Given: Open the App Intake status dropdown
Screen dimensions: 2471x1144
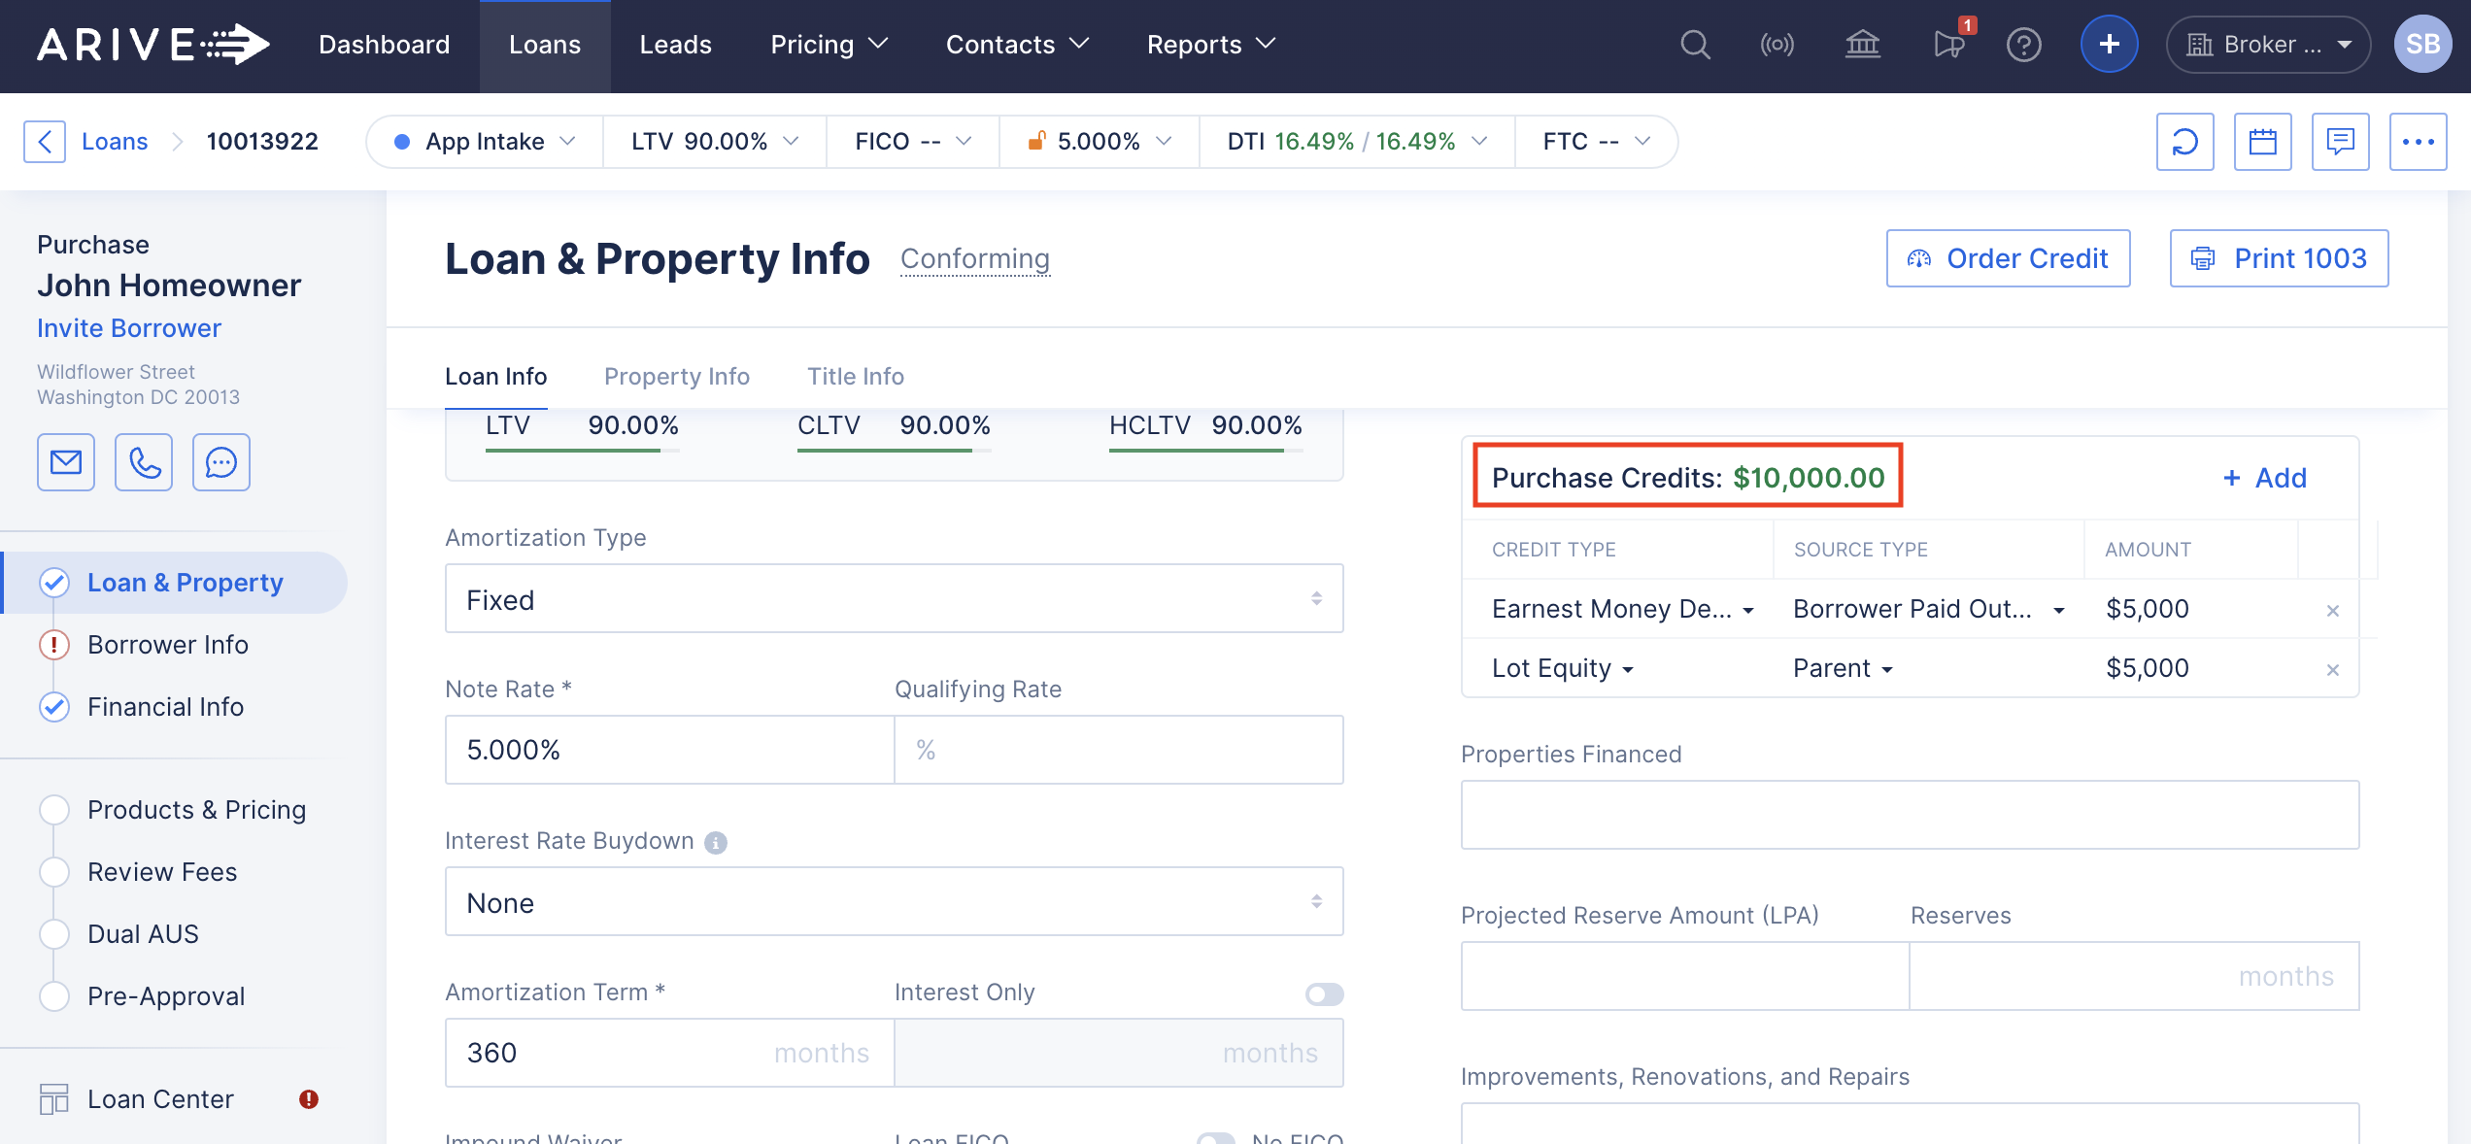Looking at the screenshot, I should point(485,142).
